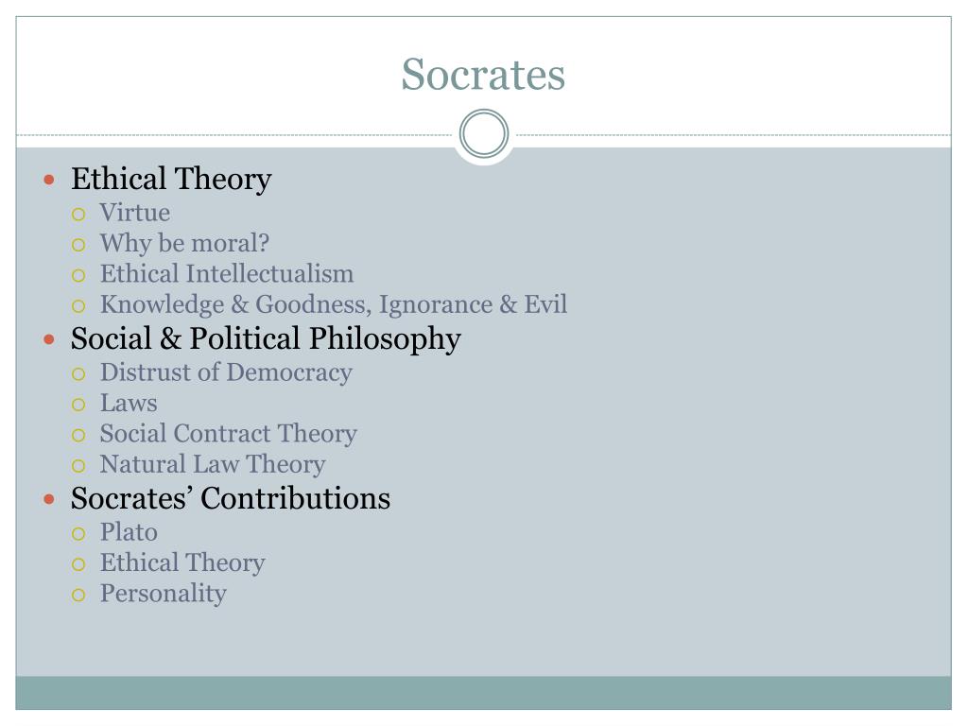This screenshot has height=726, width=968.
Task: Select the Social Contract Theory line
Action: [x=229, y=433]
